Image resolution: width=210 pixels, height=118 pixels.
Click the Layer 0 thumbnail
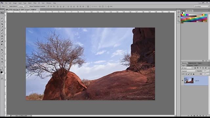[x=189, y=81]
